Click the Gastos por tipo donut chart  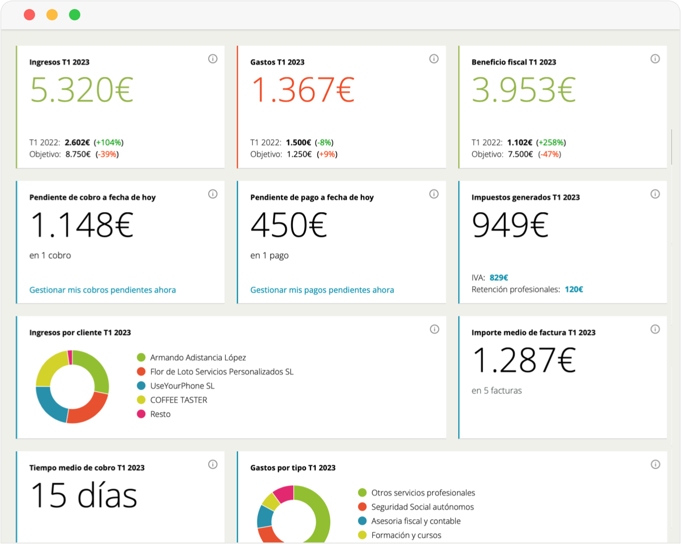[293, 515]
